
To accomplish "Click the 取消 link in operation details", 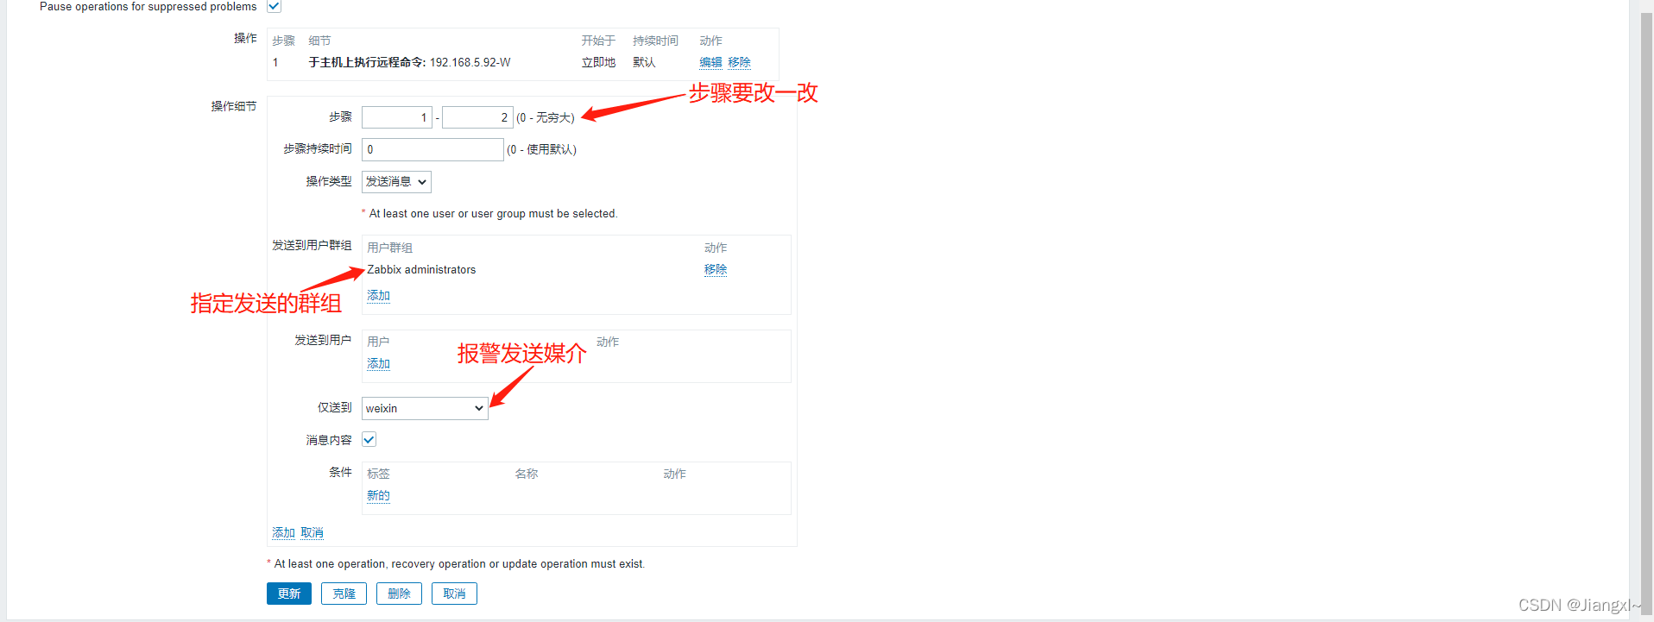I will pyautogui.click(x=312, y=532).
